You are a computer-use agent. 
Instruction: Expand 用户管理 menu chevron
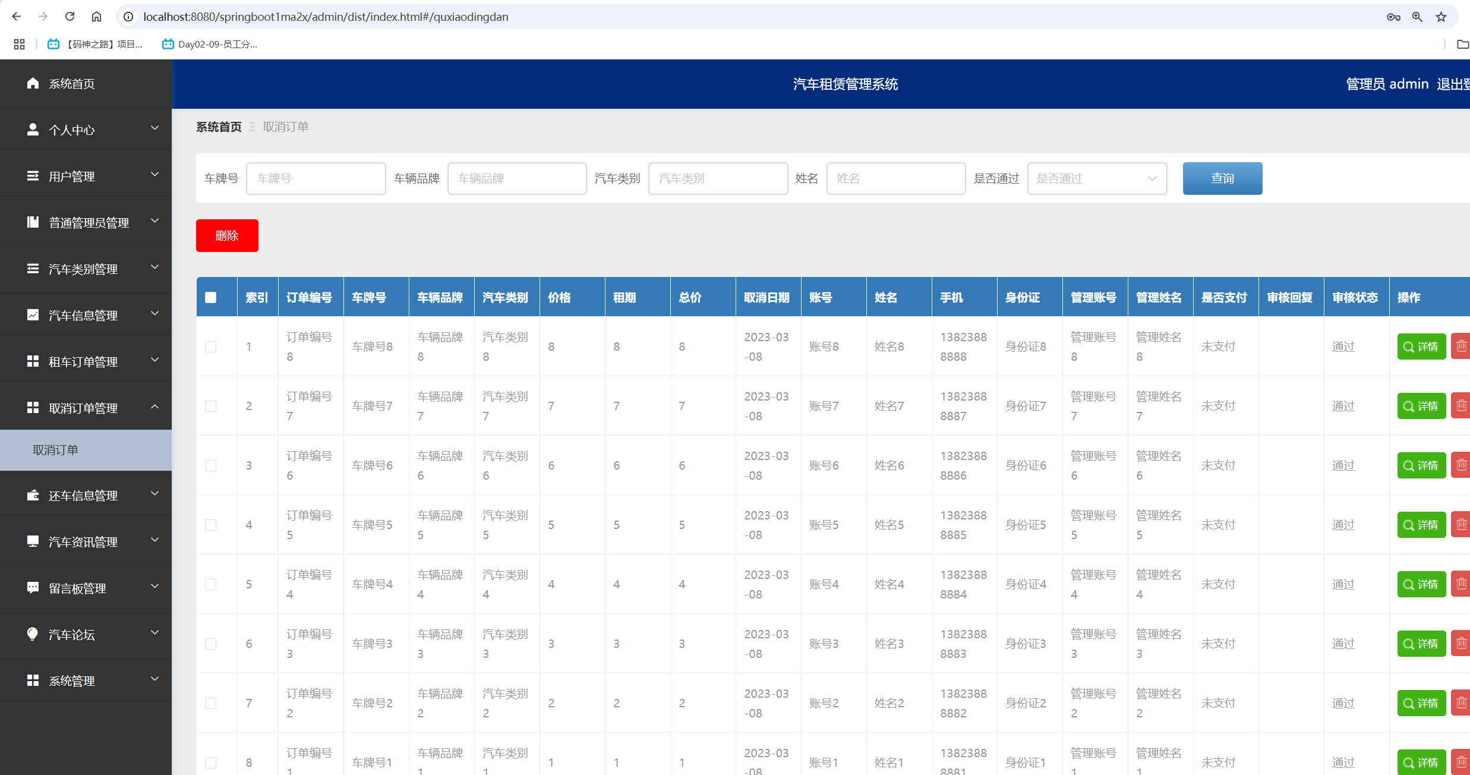[155, 174]
